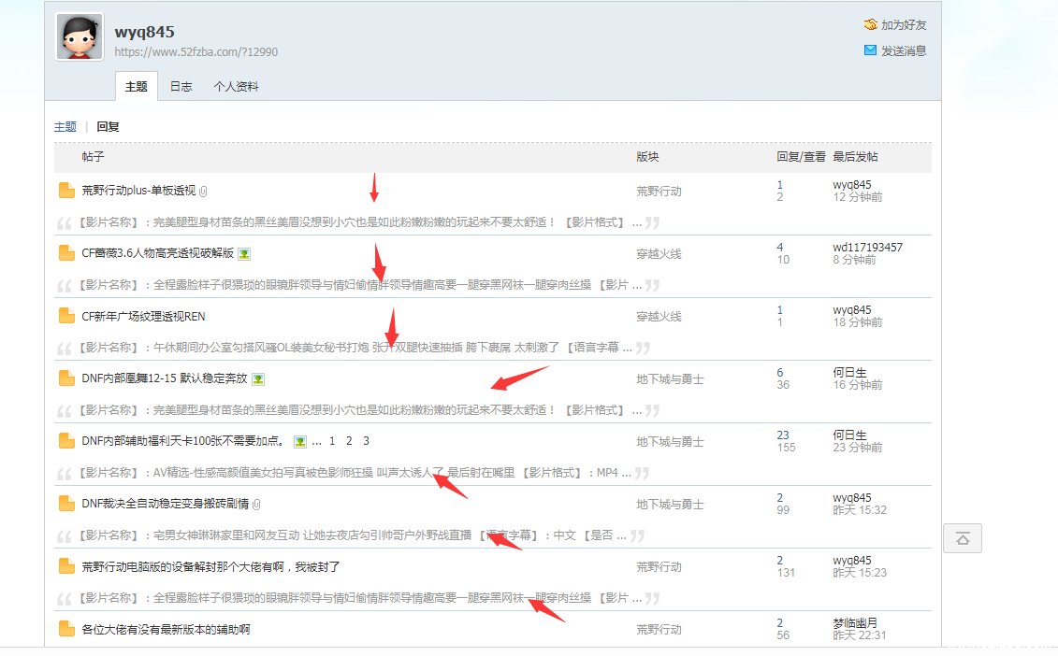This screenshot has height=656, width=1058.
Task: Open the profile URL link under wyq845
Action: coord(196,52)
